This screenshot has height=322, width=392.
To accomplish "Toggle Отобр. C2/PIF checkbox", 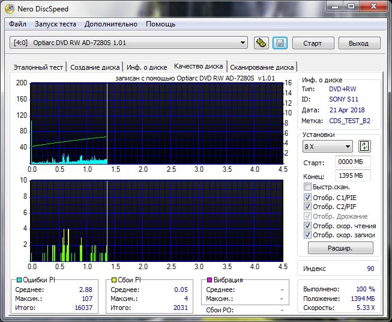I will point(308,207).
